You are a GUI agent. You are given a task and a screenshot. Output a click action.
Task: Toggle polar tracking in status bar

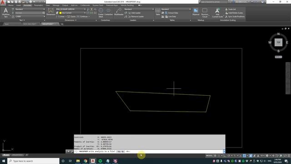pyautogui.click(x=229, y=156)
